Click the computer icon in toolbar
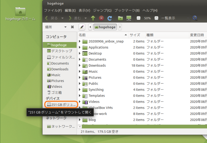The width and height of the screenshot is (207, 143). (129, 18)
